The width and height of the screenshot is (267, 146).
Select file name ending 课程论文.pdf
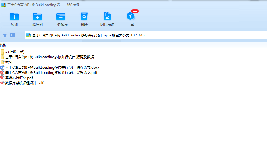(51, 73)
